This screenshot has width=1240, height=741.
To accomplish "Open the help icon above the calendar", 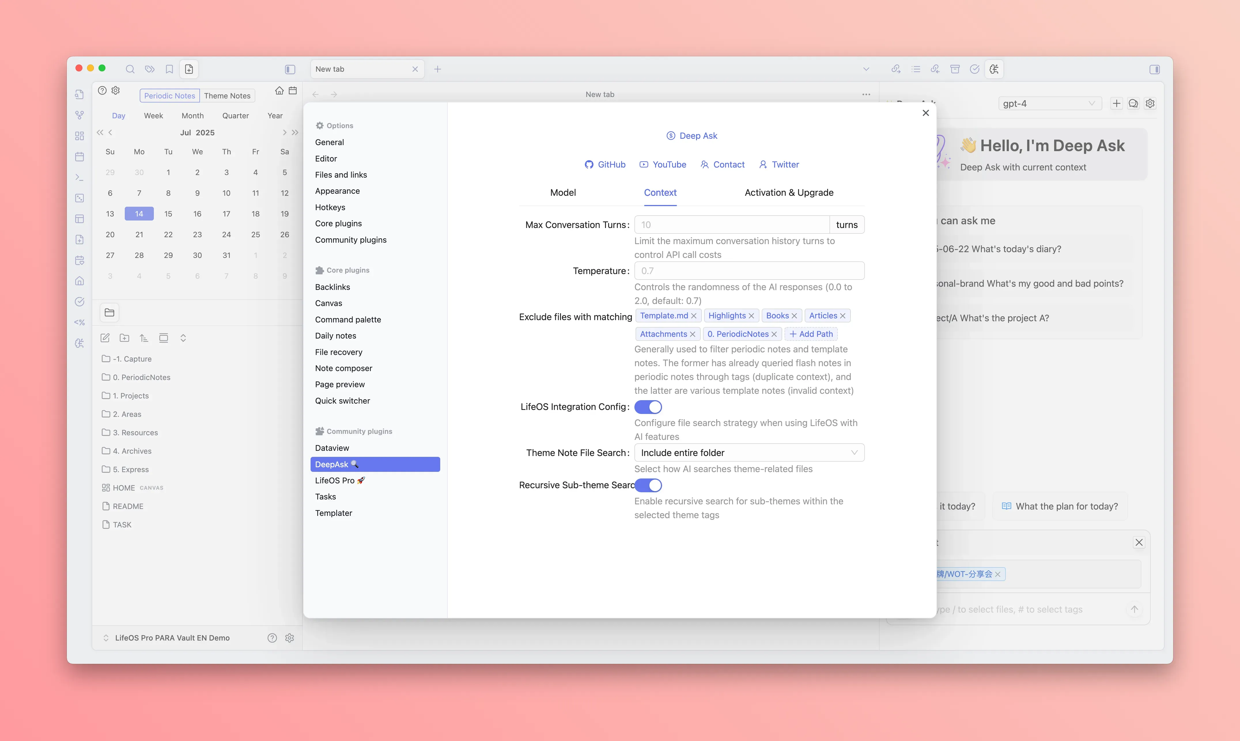I will click(102, 90).
